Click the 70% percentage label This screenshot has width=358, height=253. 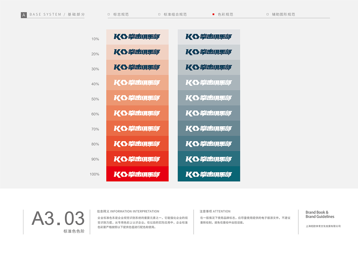[95, 129]
